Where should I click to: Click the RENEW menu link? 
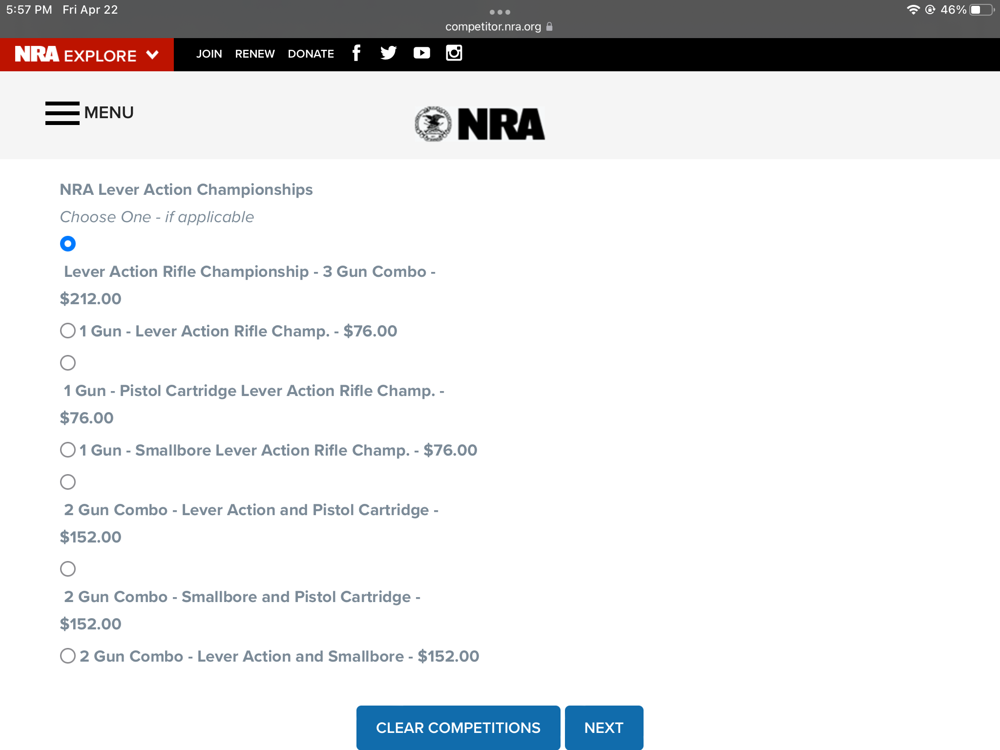pos(255,54)
